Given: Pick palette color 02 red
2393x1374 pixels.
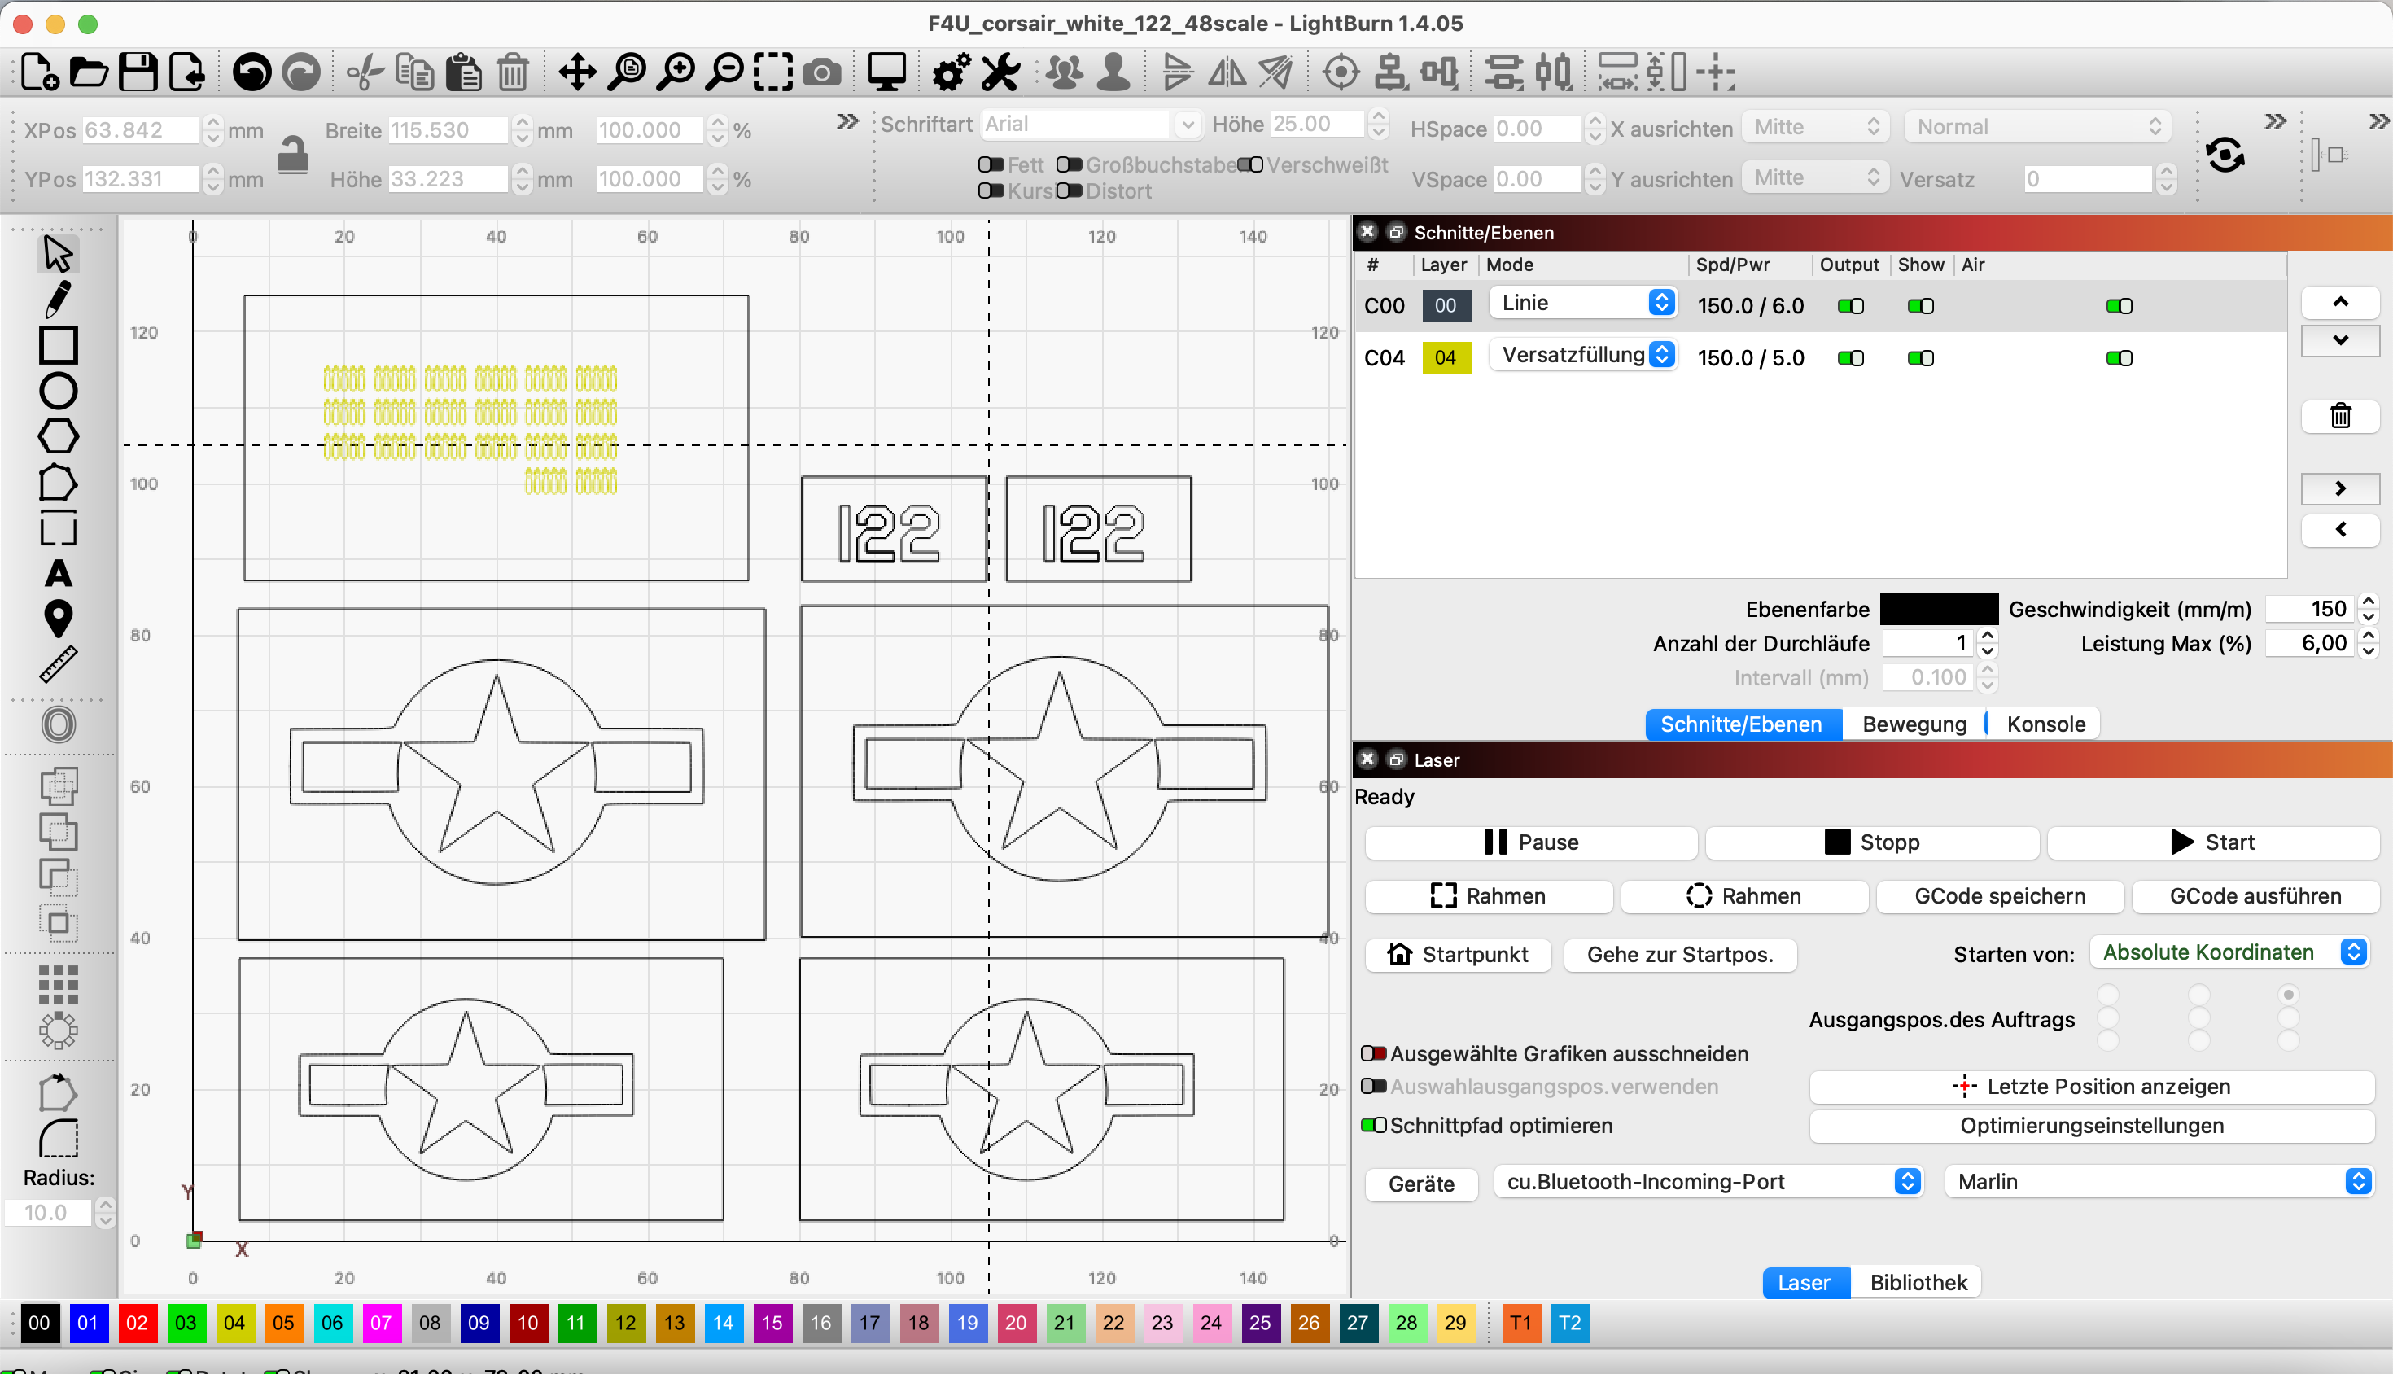Looking at the screenshot, I should click(x=137, y=1322).
